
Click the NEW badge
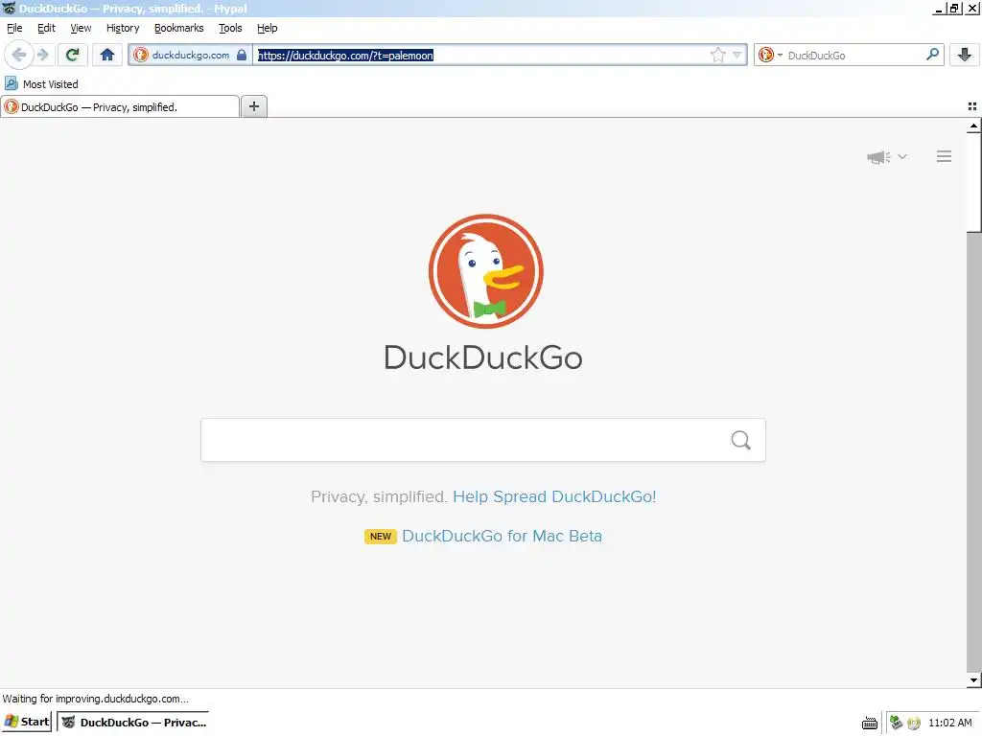(x=380, y=537)
